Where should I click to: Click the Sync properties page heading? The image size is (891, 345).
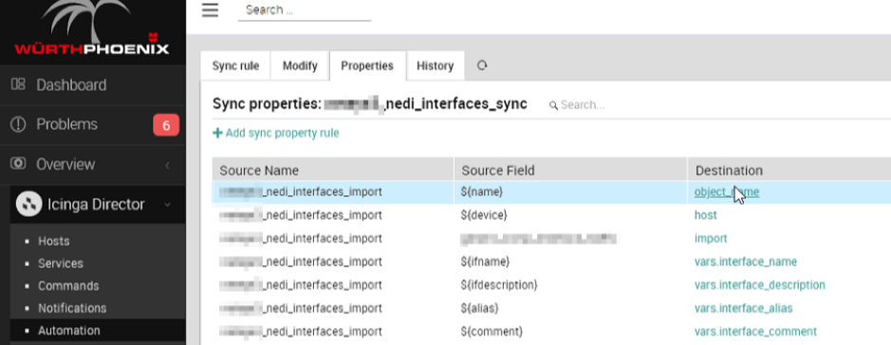click(370, 104)
